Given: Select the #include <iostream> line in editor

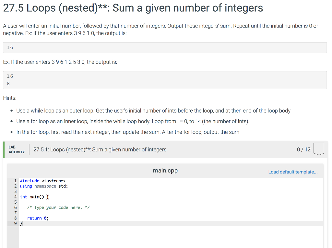Looking at the screenshot, I should pyautogui.click(x=42, y=181).
